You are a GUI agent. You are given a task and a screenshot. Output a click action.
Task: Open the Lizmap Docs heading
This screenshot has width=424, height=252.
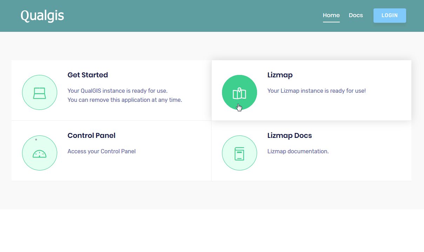tap(290, 135)
